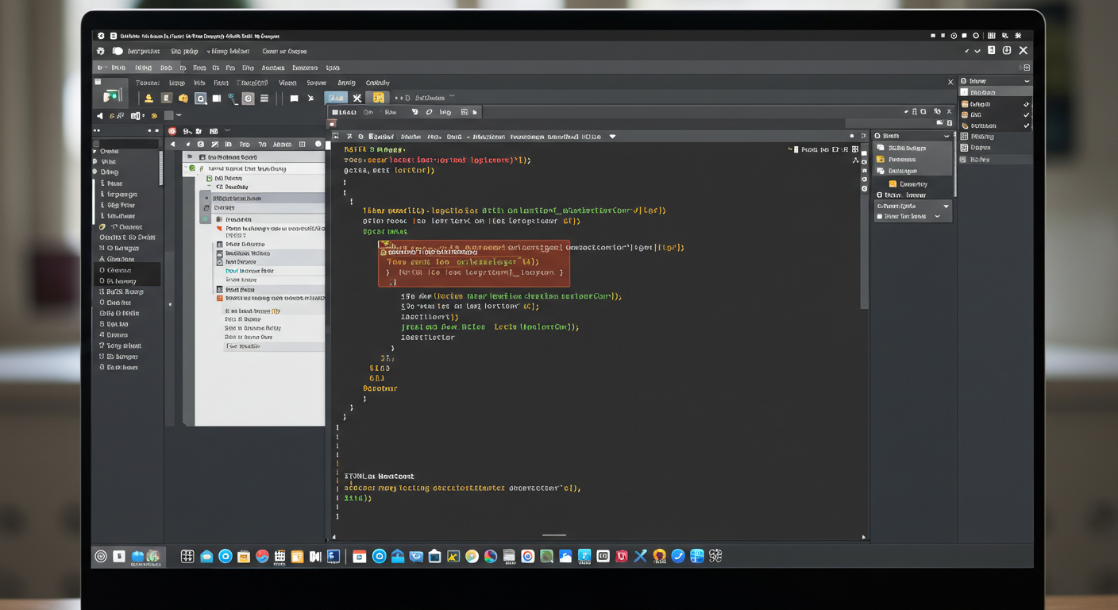Click the blue 'Aa' text toolbar button
This screenshot has width=1118, height=610.
tap(337, 98)
